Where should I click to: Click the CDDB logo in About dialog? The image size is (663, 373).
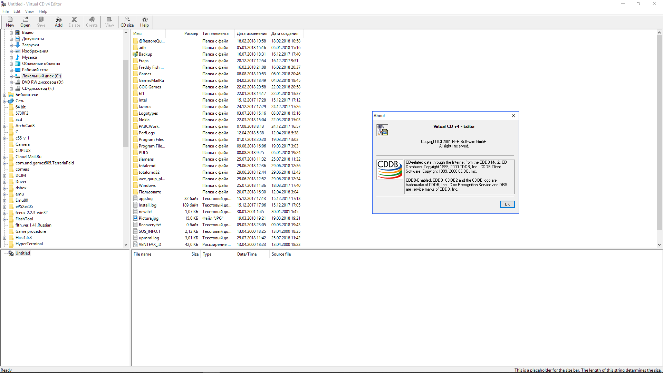(x=390, y=169)
